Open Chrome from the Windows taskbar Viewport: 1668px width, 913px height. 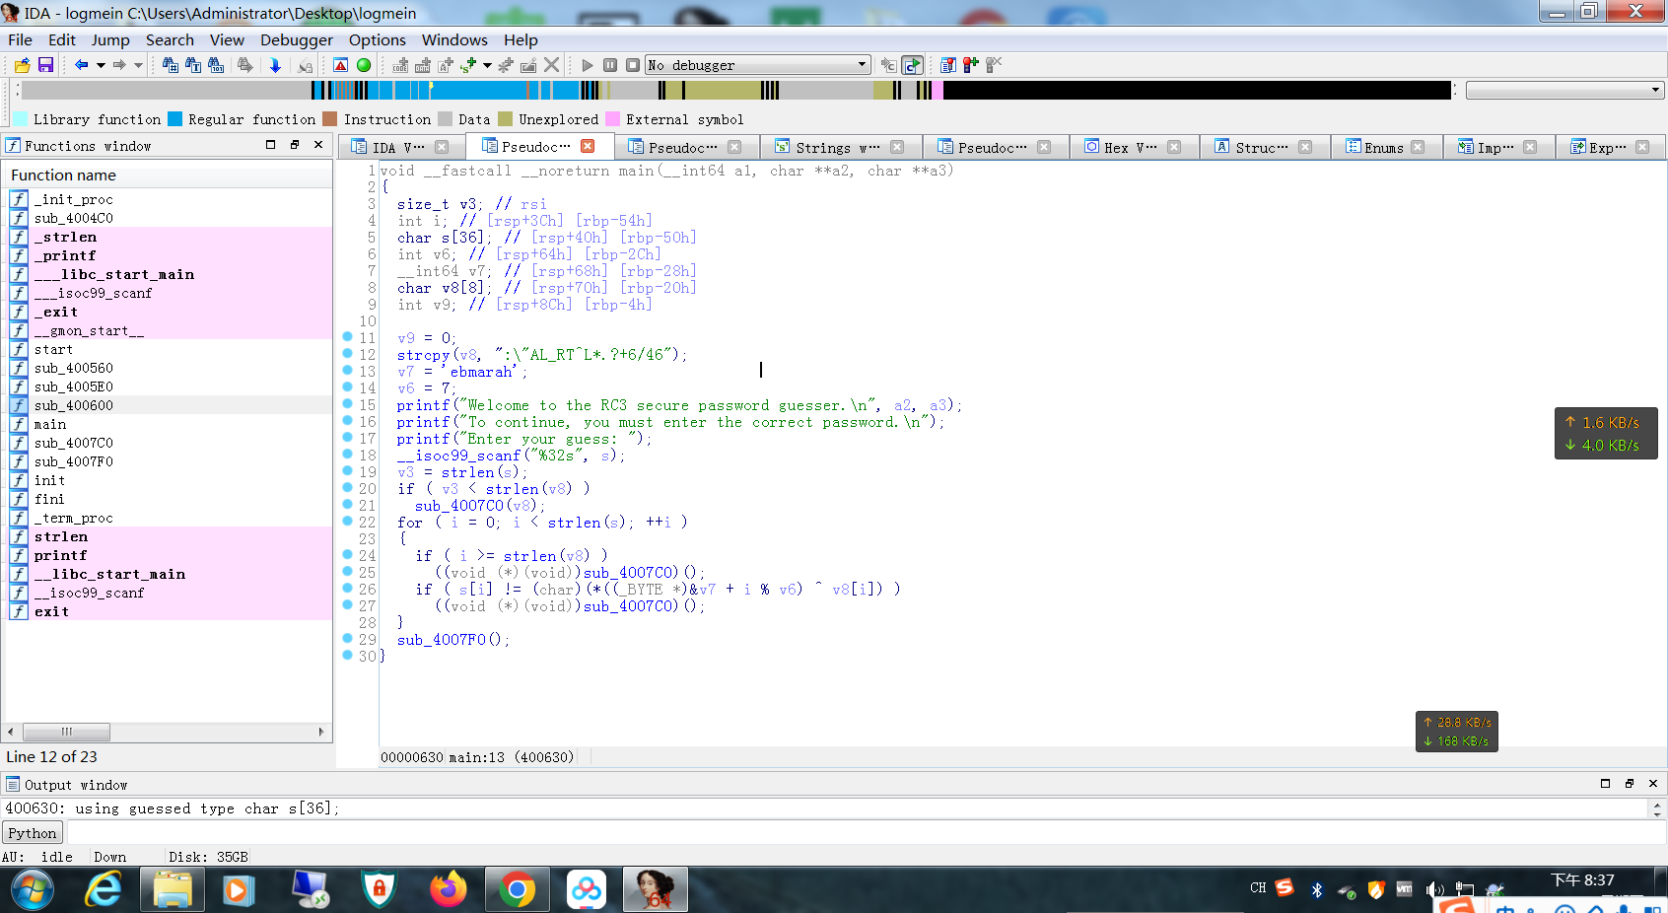pos(517,889)
